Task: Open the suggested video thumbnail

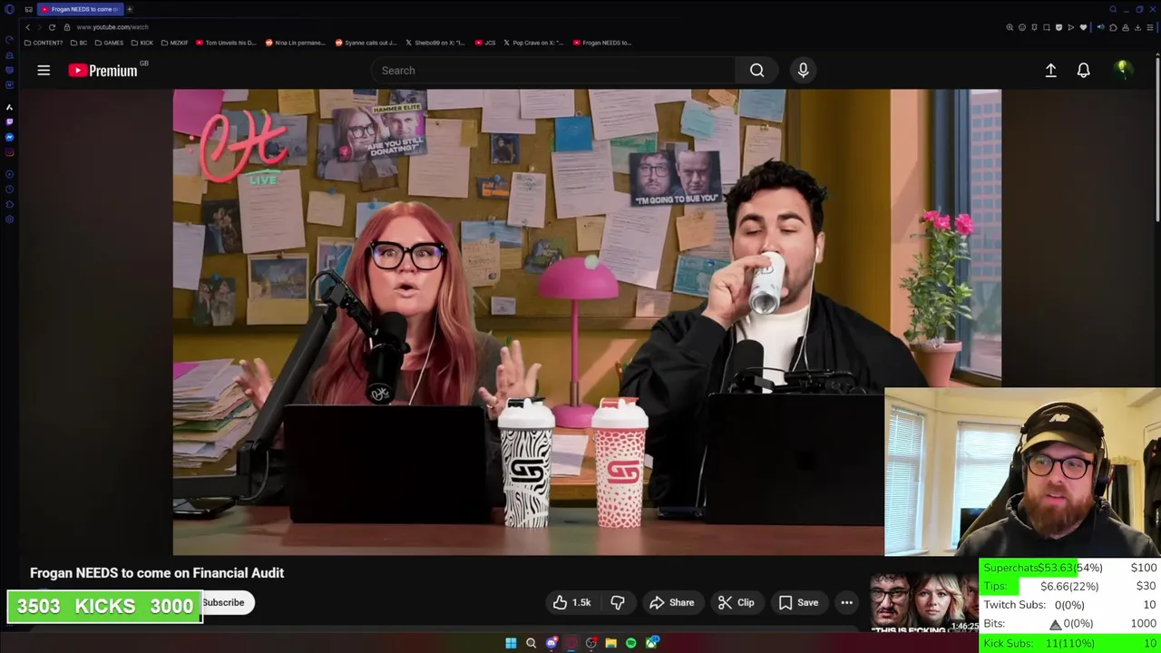Action: 922,603
